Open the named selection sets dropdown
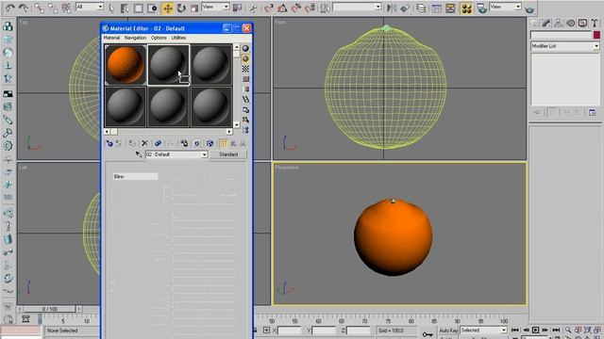The image size is (604, 339). coord(357,7)
